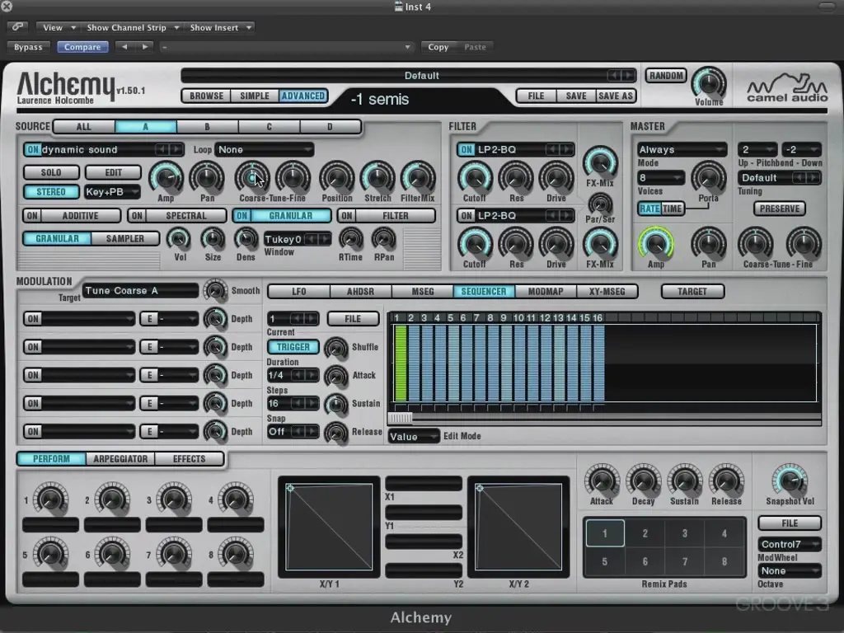This screenshot has height=633, width=844.
Task: Click the BROWSE button
Action: tap(206, 96)
